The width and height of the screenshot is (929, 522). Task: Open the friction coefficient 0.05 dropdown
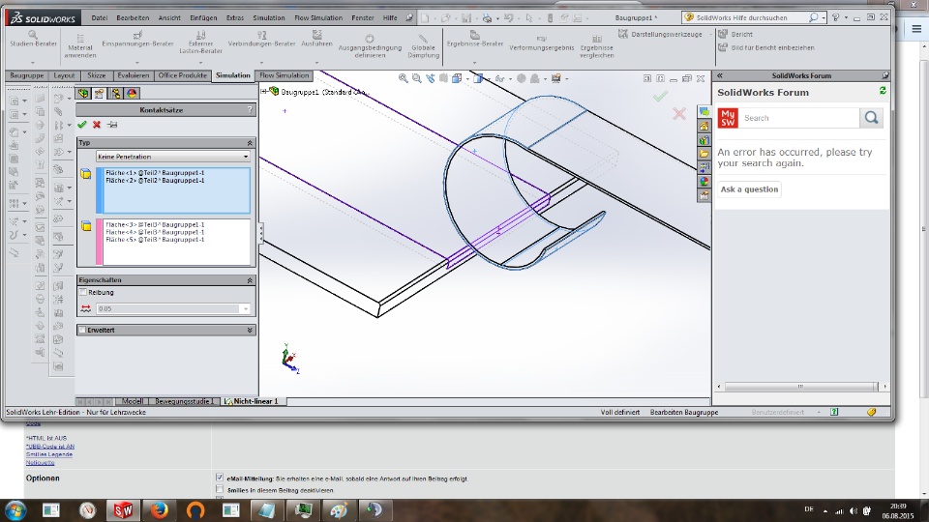click(245, 308)
